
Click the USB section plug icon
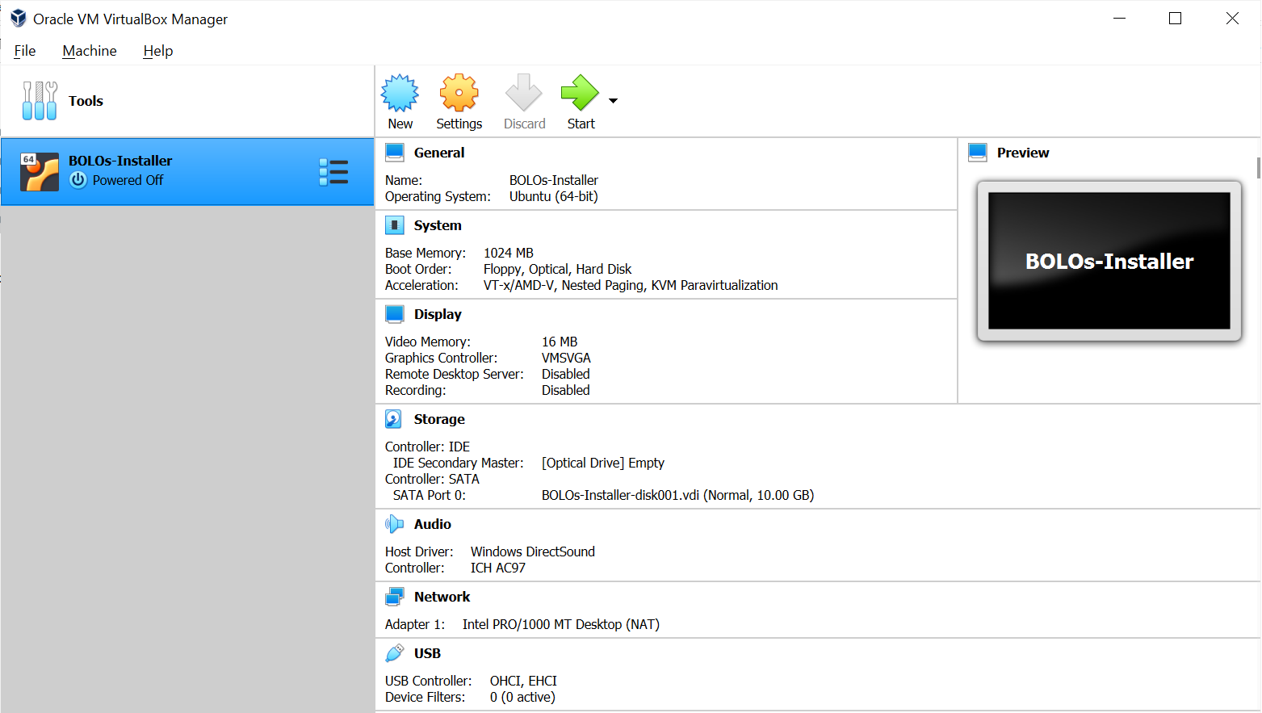[x=394, y=653]
